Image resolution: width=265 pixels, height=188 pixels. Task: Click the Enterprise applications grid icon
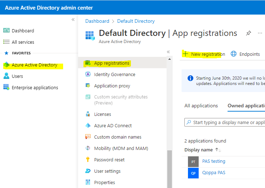[6, 87]
